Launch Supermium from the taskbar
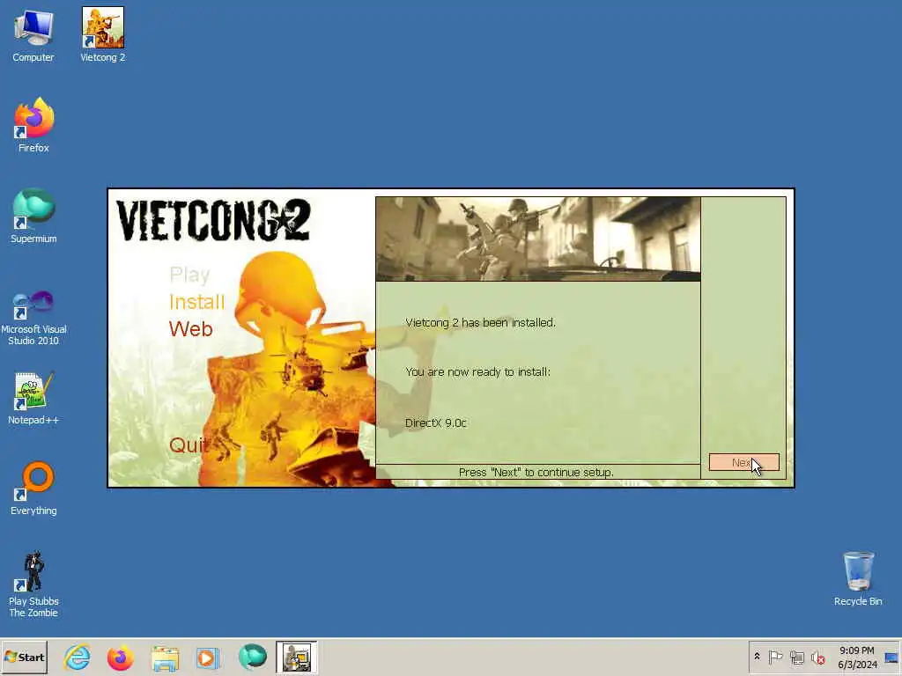 (252, 657)
